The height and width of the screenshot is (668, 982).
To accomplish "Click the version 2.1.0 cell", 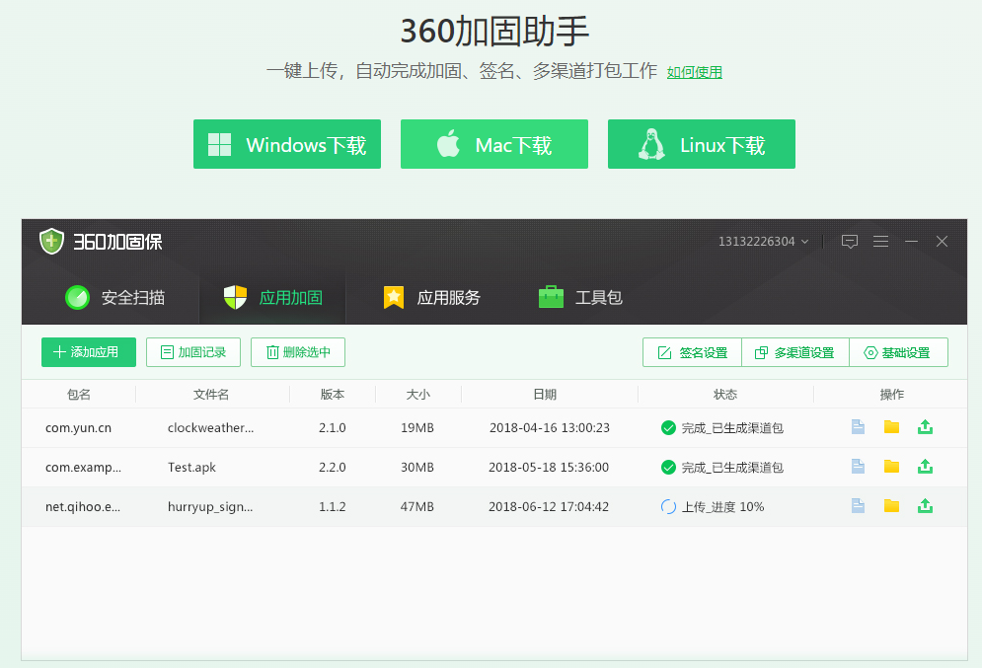I will point(332,427).
